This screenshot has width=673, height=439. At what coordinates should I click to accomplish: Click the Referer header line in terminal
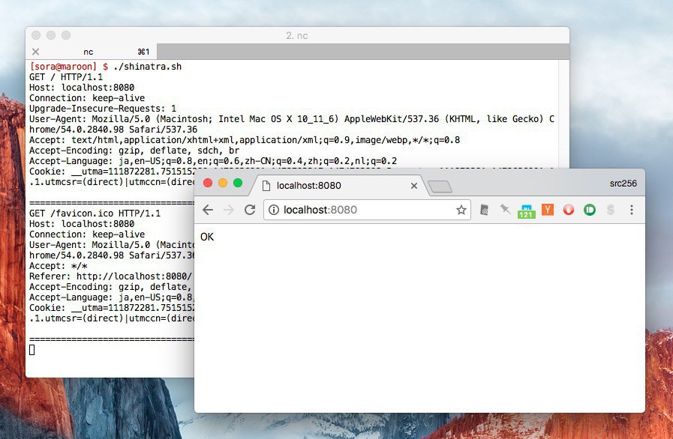(110, 276)
